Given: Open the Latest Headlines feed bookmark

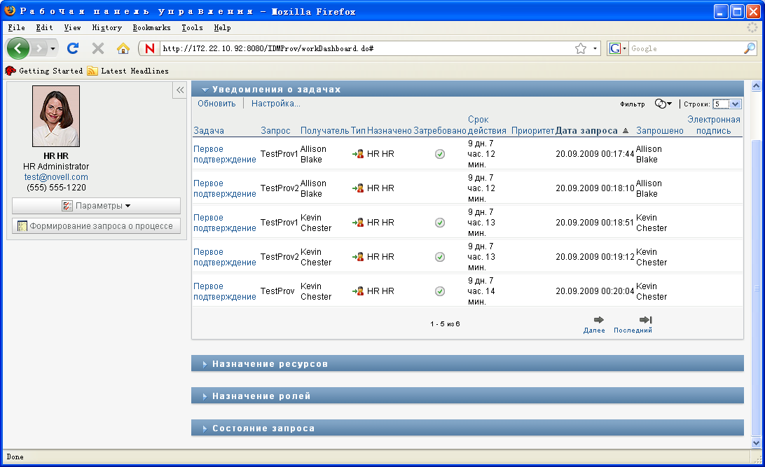Looking at the screenshot, I should pos(127,71).
